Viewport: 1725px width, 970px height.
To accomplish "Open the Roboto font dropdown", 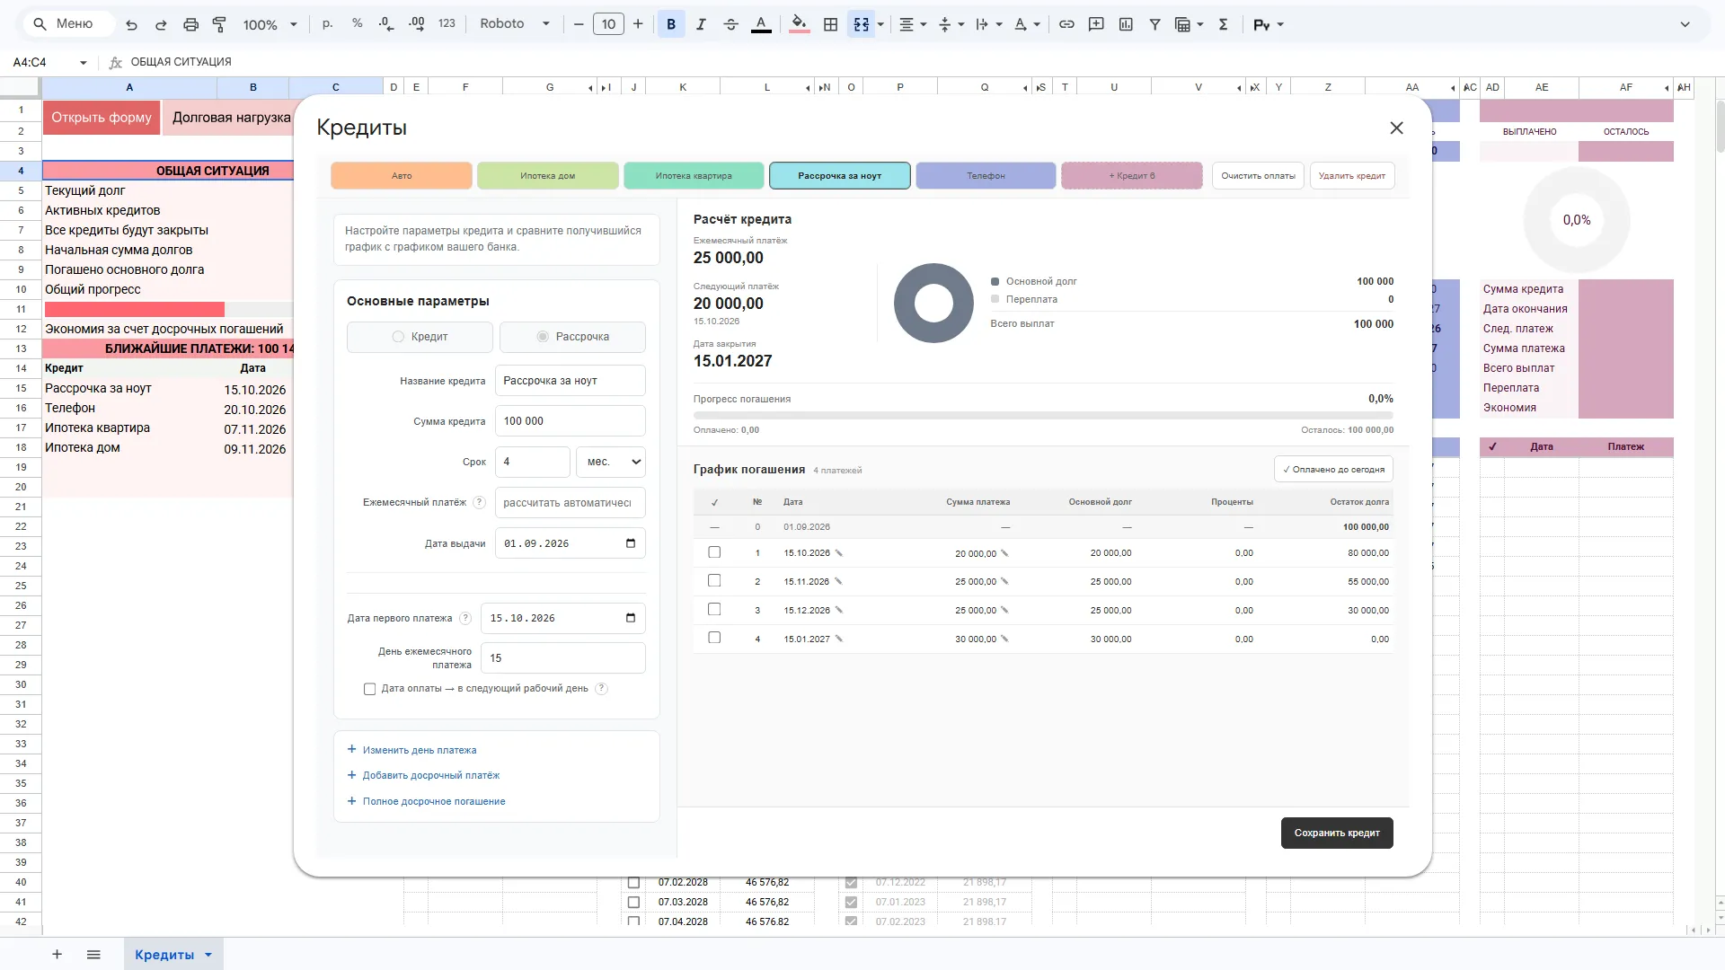I will 514,24.
